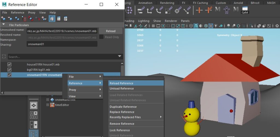
Task: Click the Parent constraint shelf icon
Action: [x=141, y=10]
